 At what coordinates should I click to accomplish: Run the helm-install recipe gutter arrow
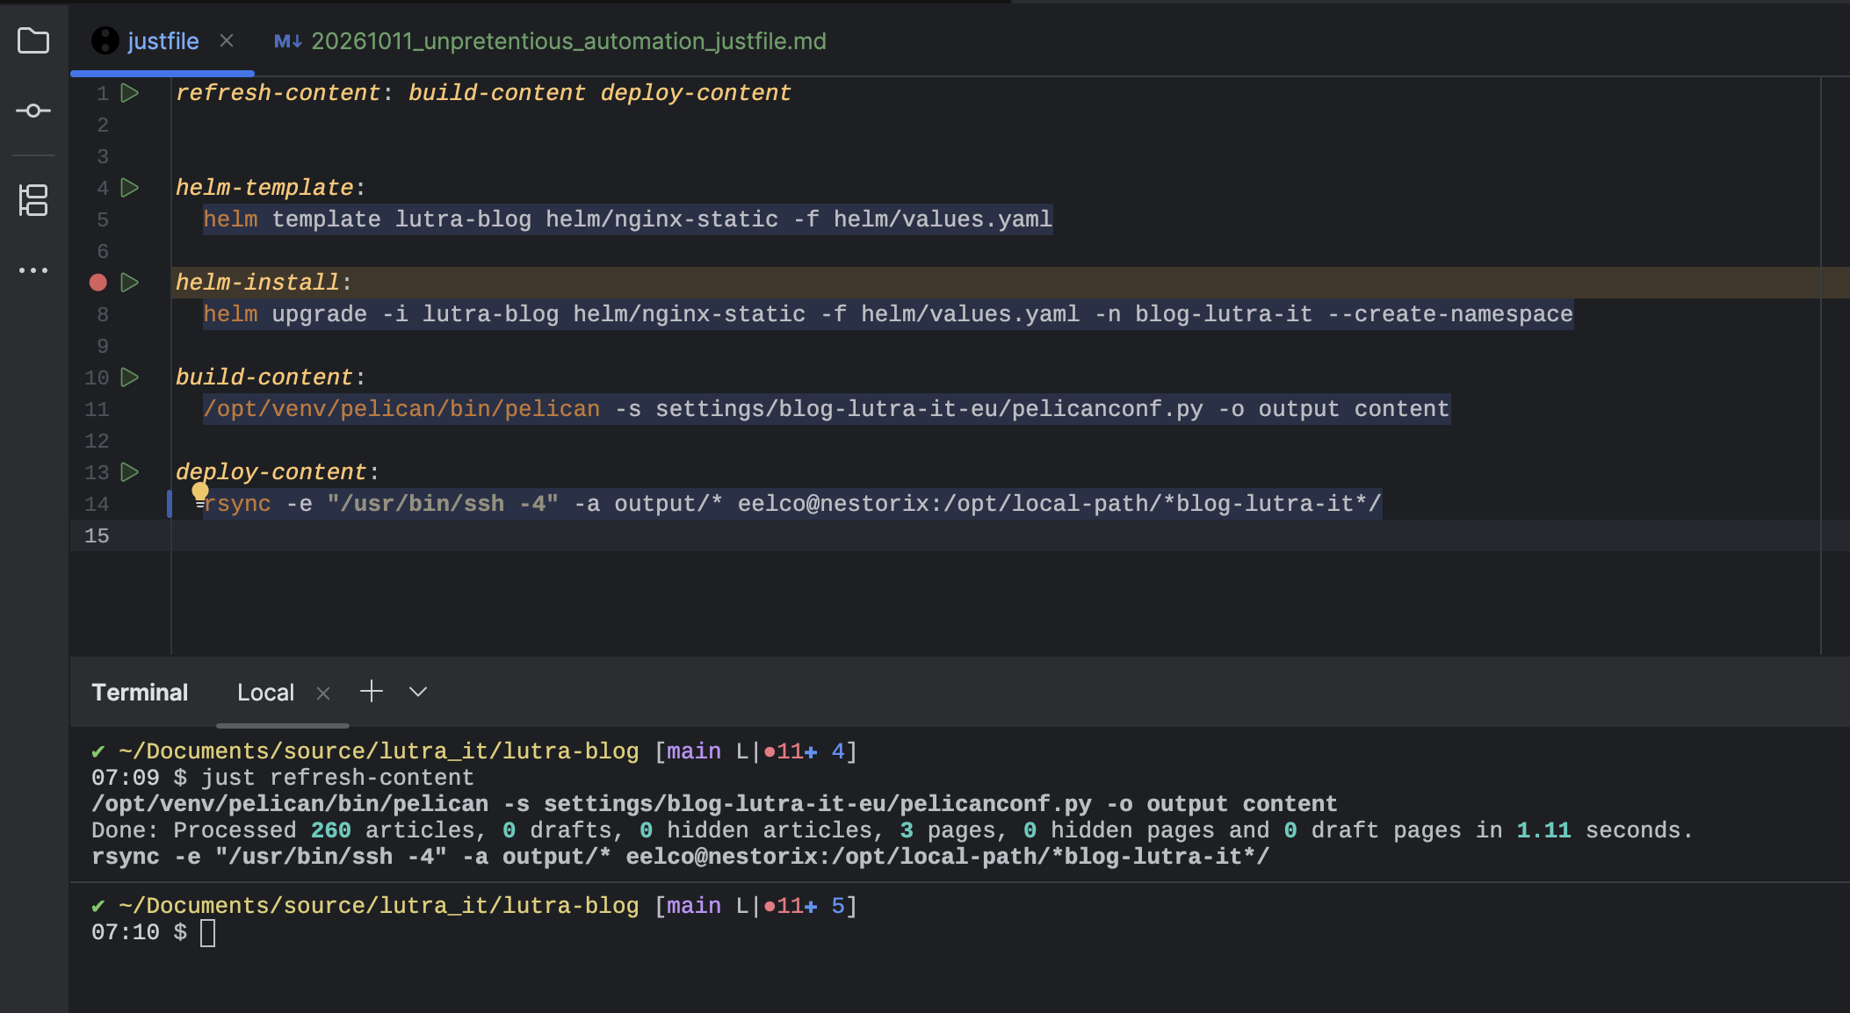click(130, 283)
